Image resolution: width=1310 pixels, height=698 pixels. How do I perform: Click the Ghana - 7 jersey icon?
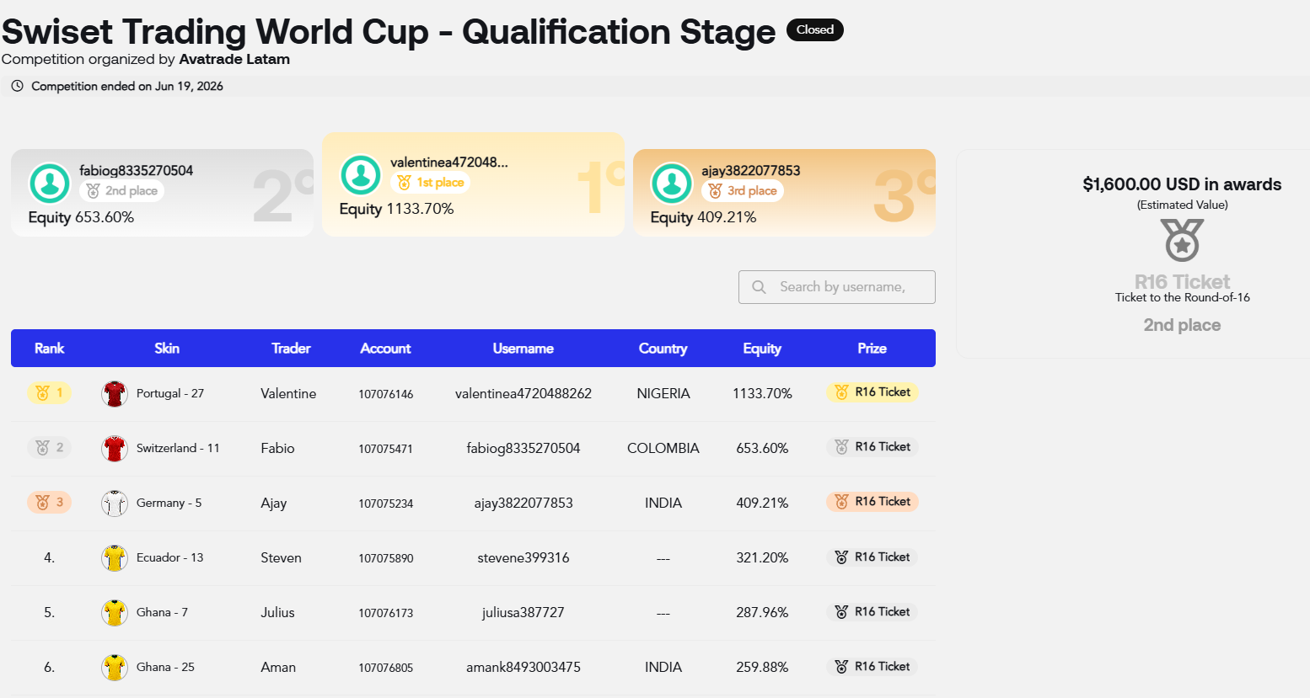(115, 612)
